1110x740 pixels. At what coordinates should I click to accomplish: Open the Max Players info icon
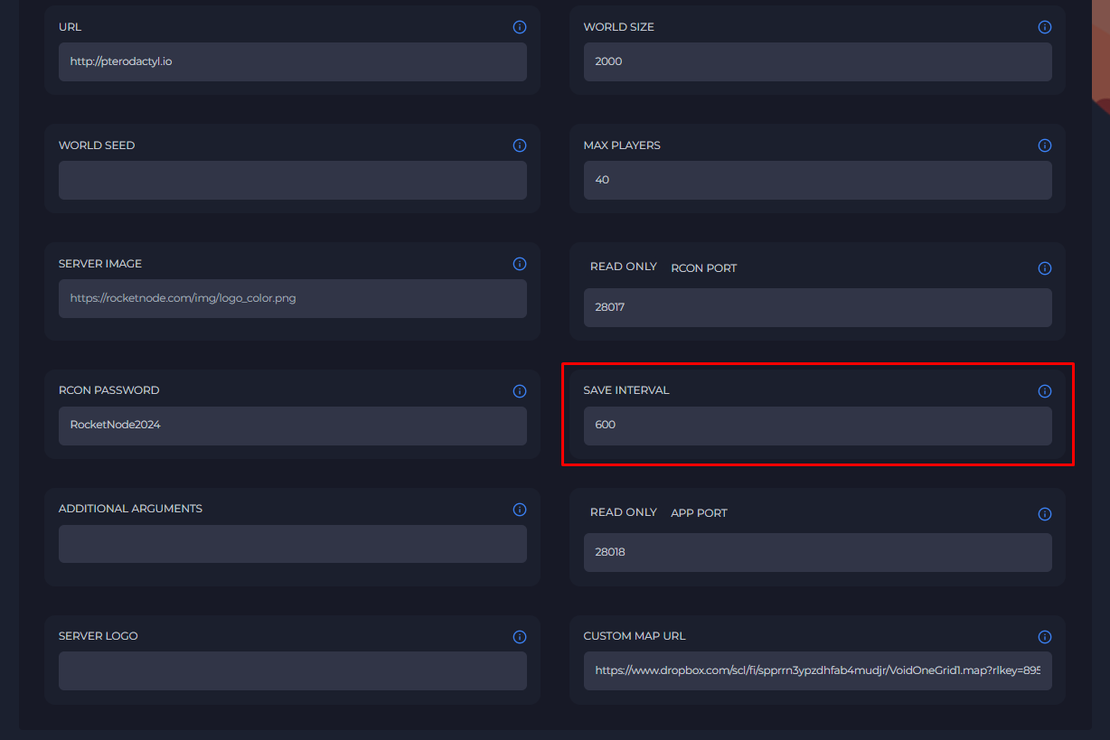point(1045,145)
